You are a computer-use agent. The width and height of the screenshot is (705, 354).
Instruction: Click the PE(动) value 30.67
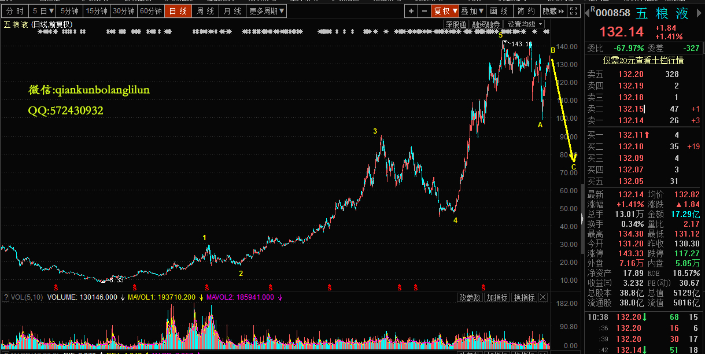click(688, 283)
